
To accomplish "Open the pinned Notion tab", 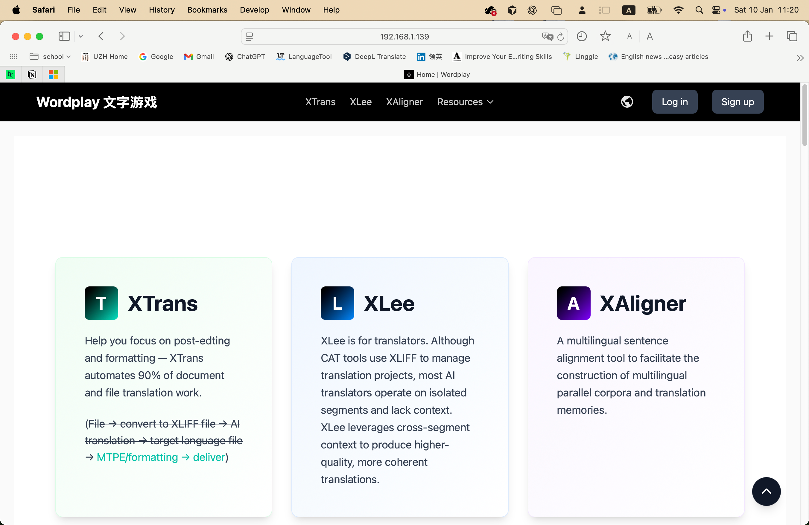I will 32,74.
